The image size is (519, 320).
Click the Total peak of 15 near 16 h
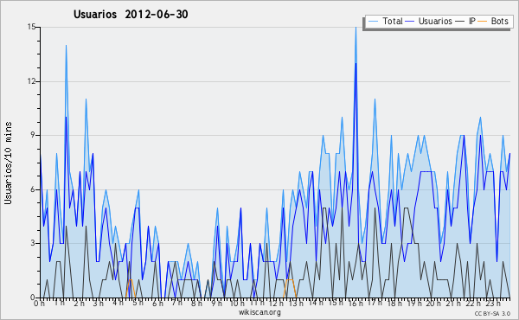point(356,28)
